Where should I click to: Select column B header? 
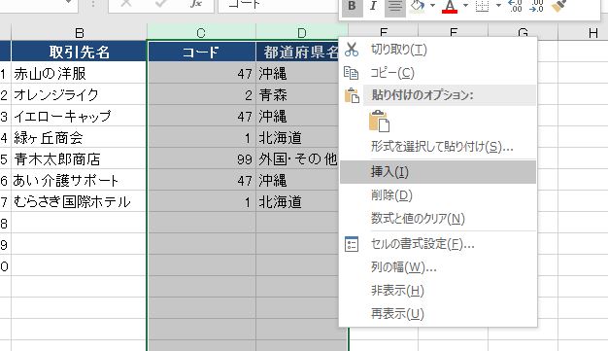(x=79, y=33)
